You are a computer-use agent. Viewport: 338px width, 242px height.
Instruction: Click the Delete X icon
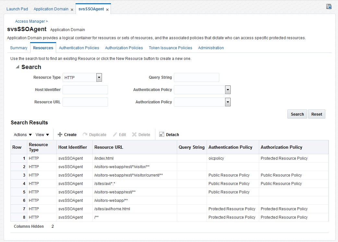134,134
